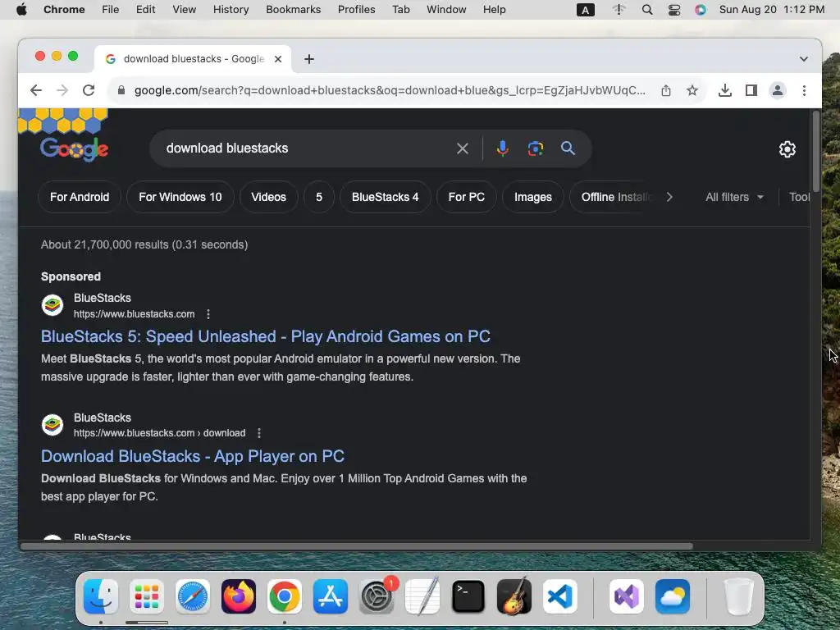Open Chrome downloads icon
Image resolution: width=840 pixels, height=630 pixels.
click(725, 90)
